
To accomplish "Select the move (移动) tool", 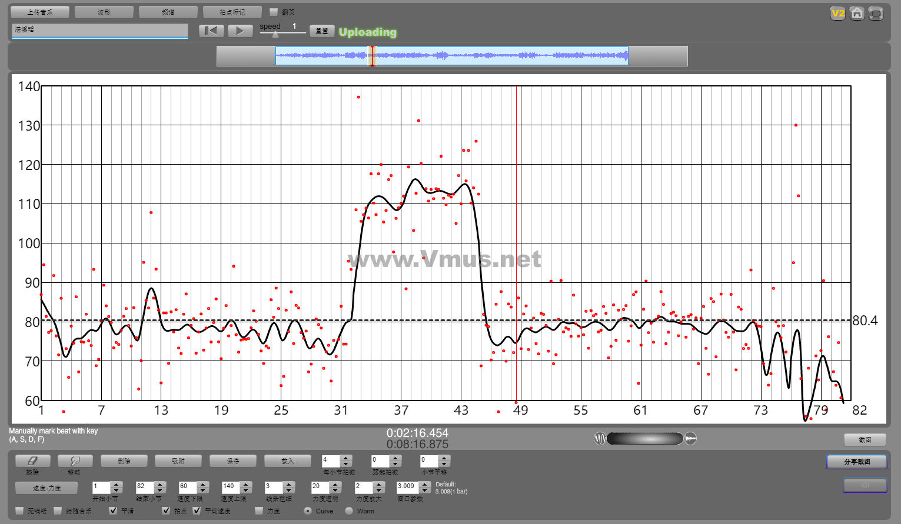I will click(x=74, y=461).
